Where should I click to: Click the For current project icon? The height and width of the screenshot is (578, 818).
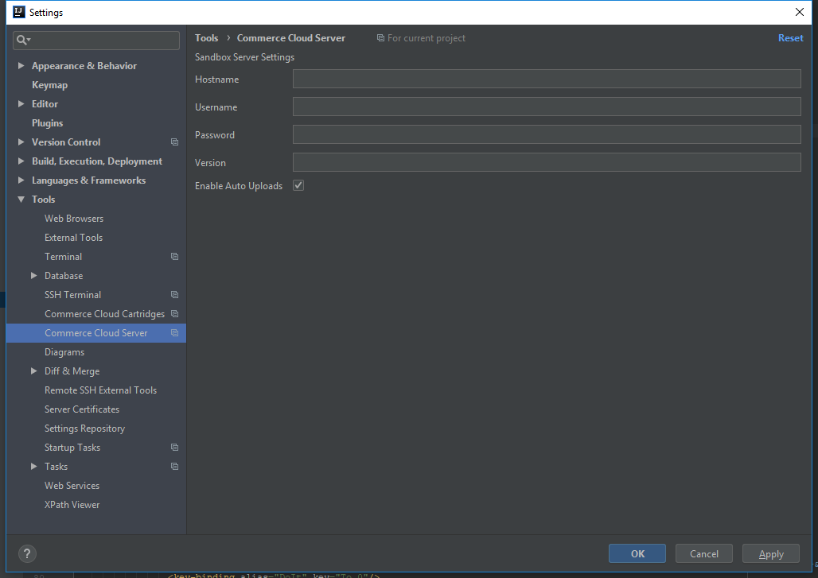pyautogui.click(x=381, y=38)
